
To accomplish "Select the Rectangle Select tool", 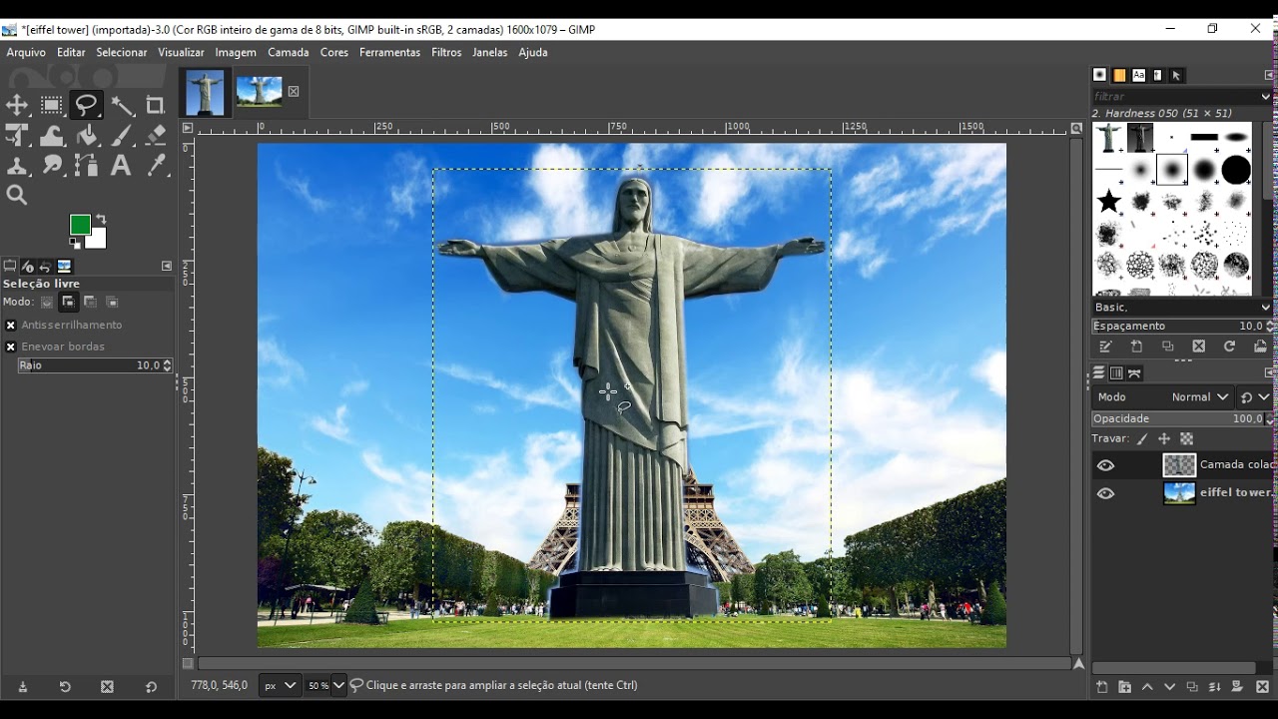I will (52, 105).
